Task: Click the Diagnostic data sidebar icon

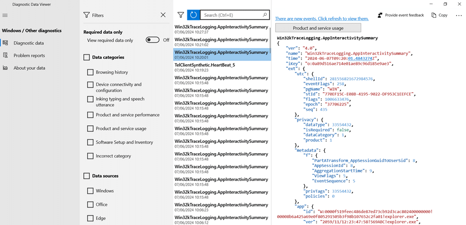Action: pyautogui.click(x=5, y=43)
